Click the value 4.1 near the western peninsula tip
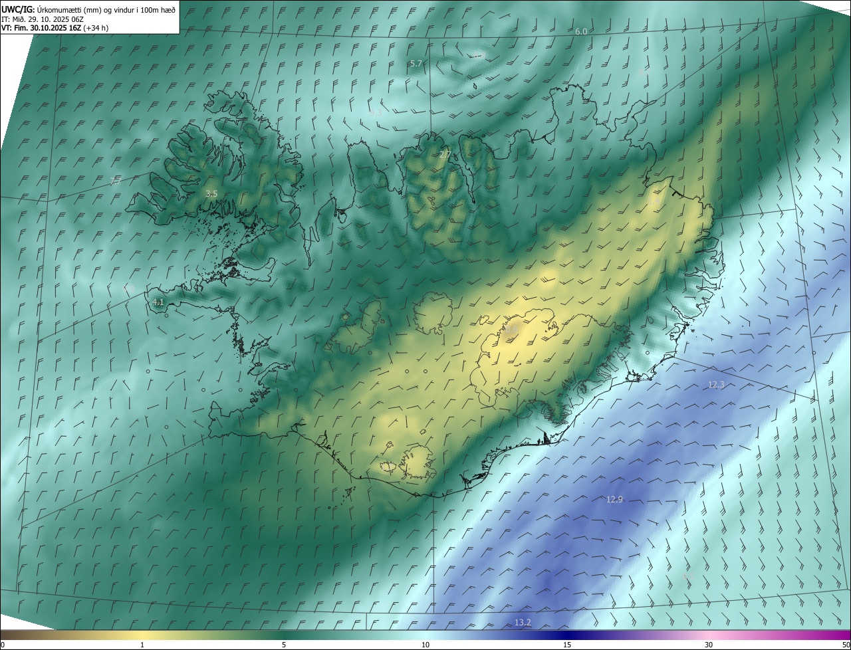The width and height of the screenshot is (851, 650). 158,302
